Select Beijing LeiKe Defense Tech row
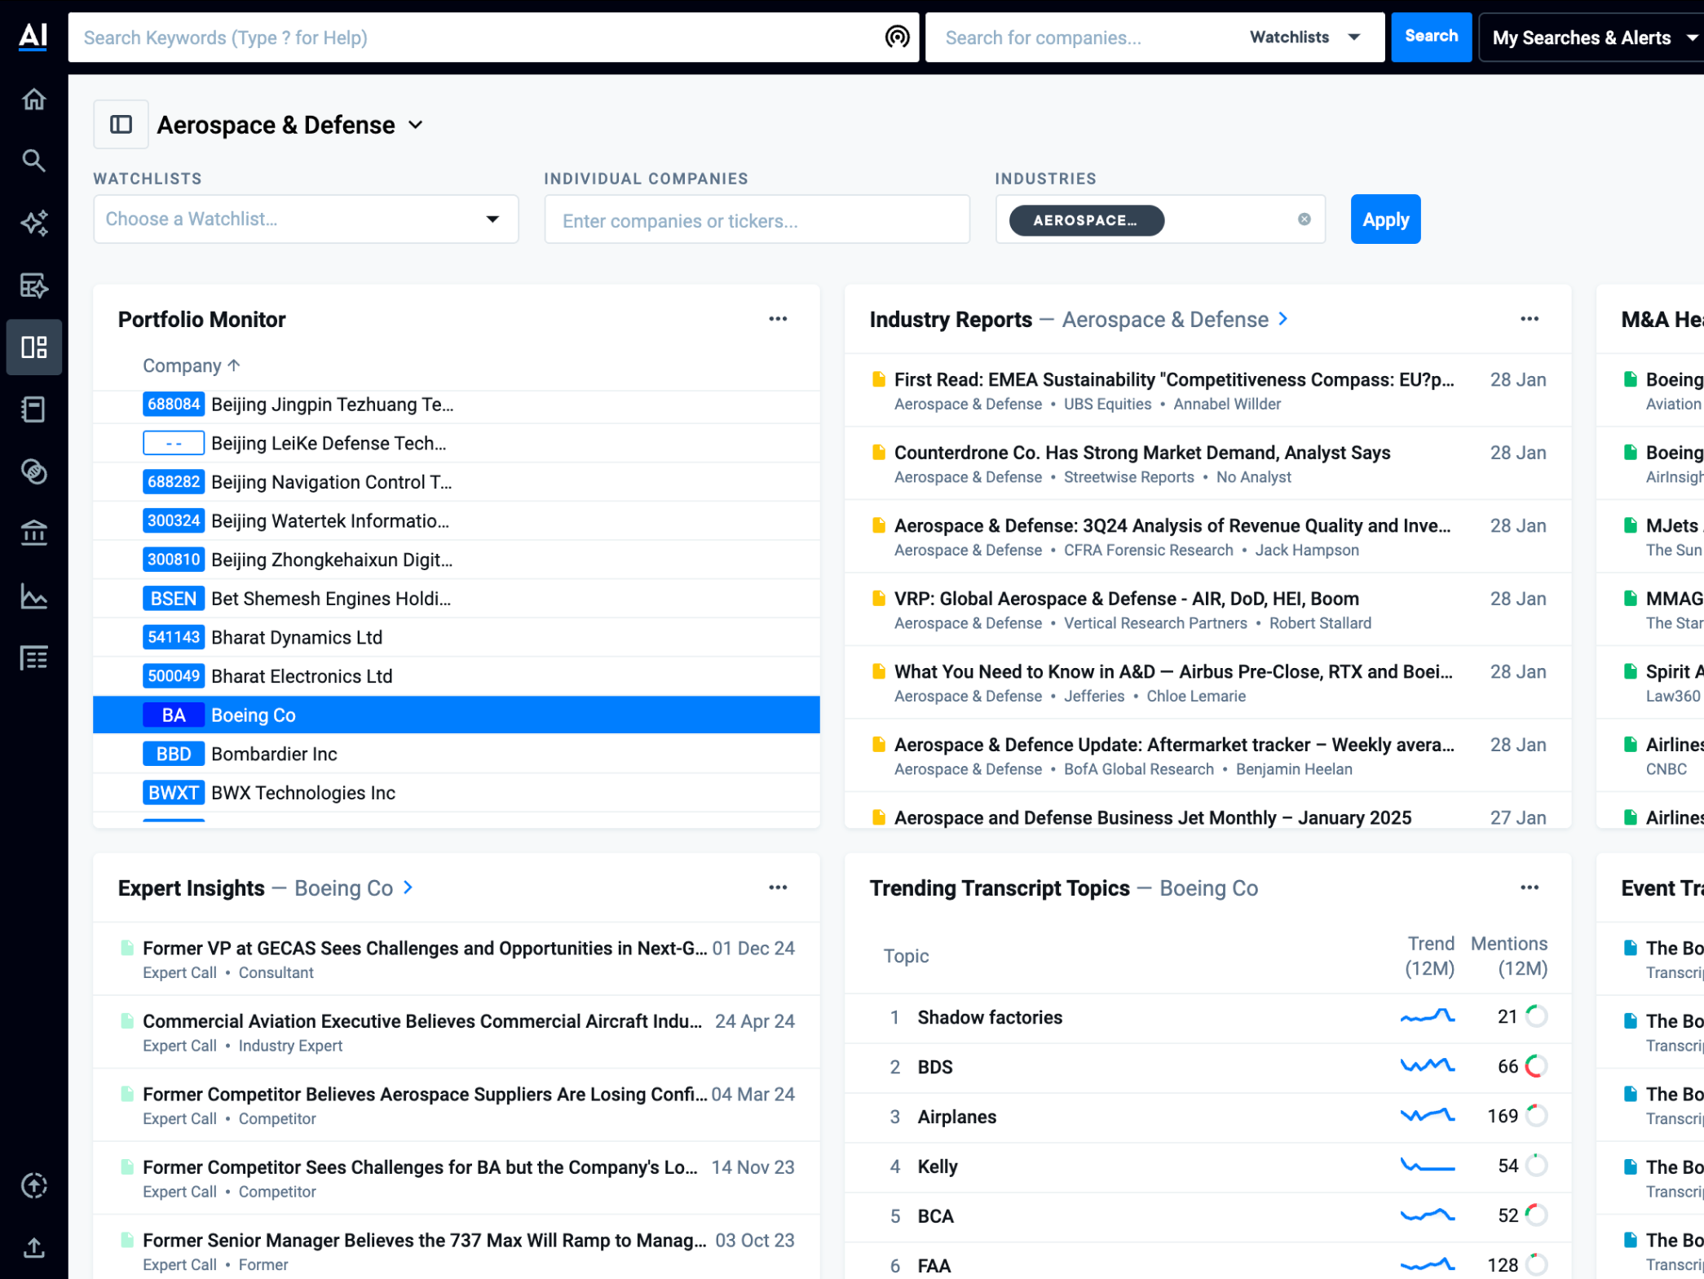 (457, 443)
